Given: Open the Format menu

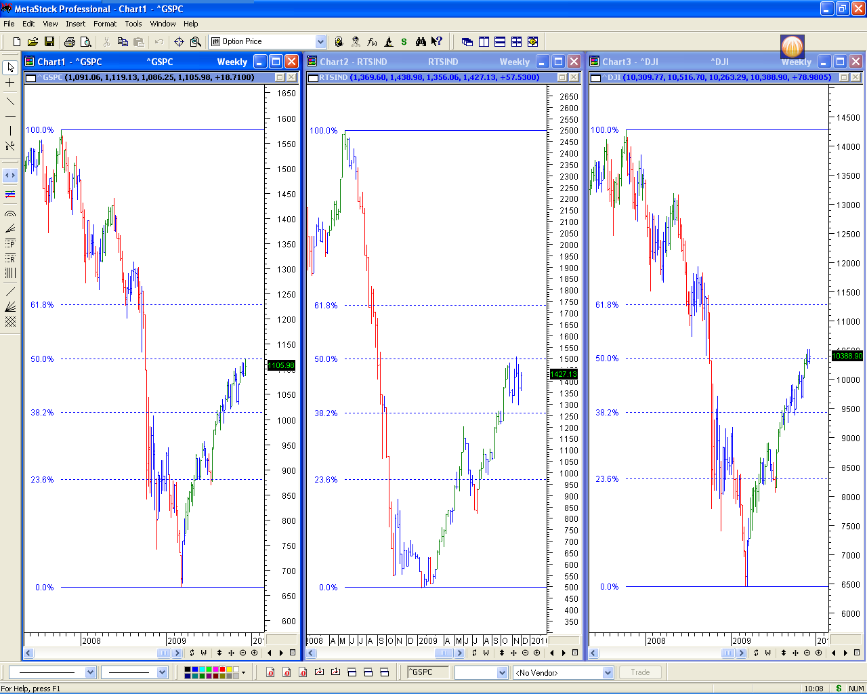Looking at the screenshot, I should pos(105,24).
